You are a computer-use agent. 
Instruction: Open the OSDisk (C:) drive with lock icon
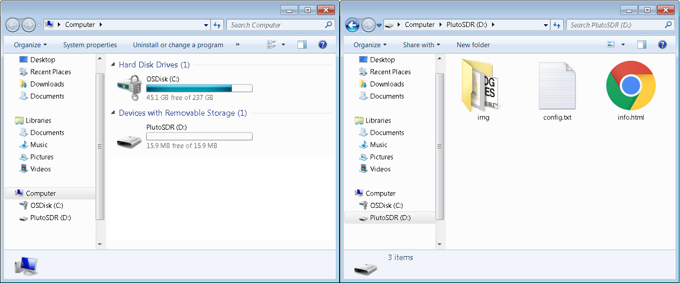pos(130,89)
